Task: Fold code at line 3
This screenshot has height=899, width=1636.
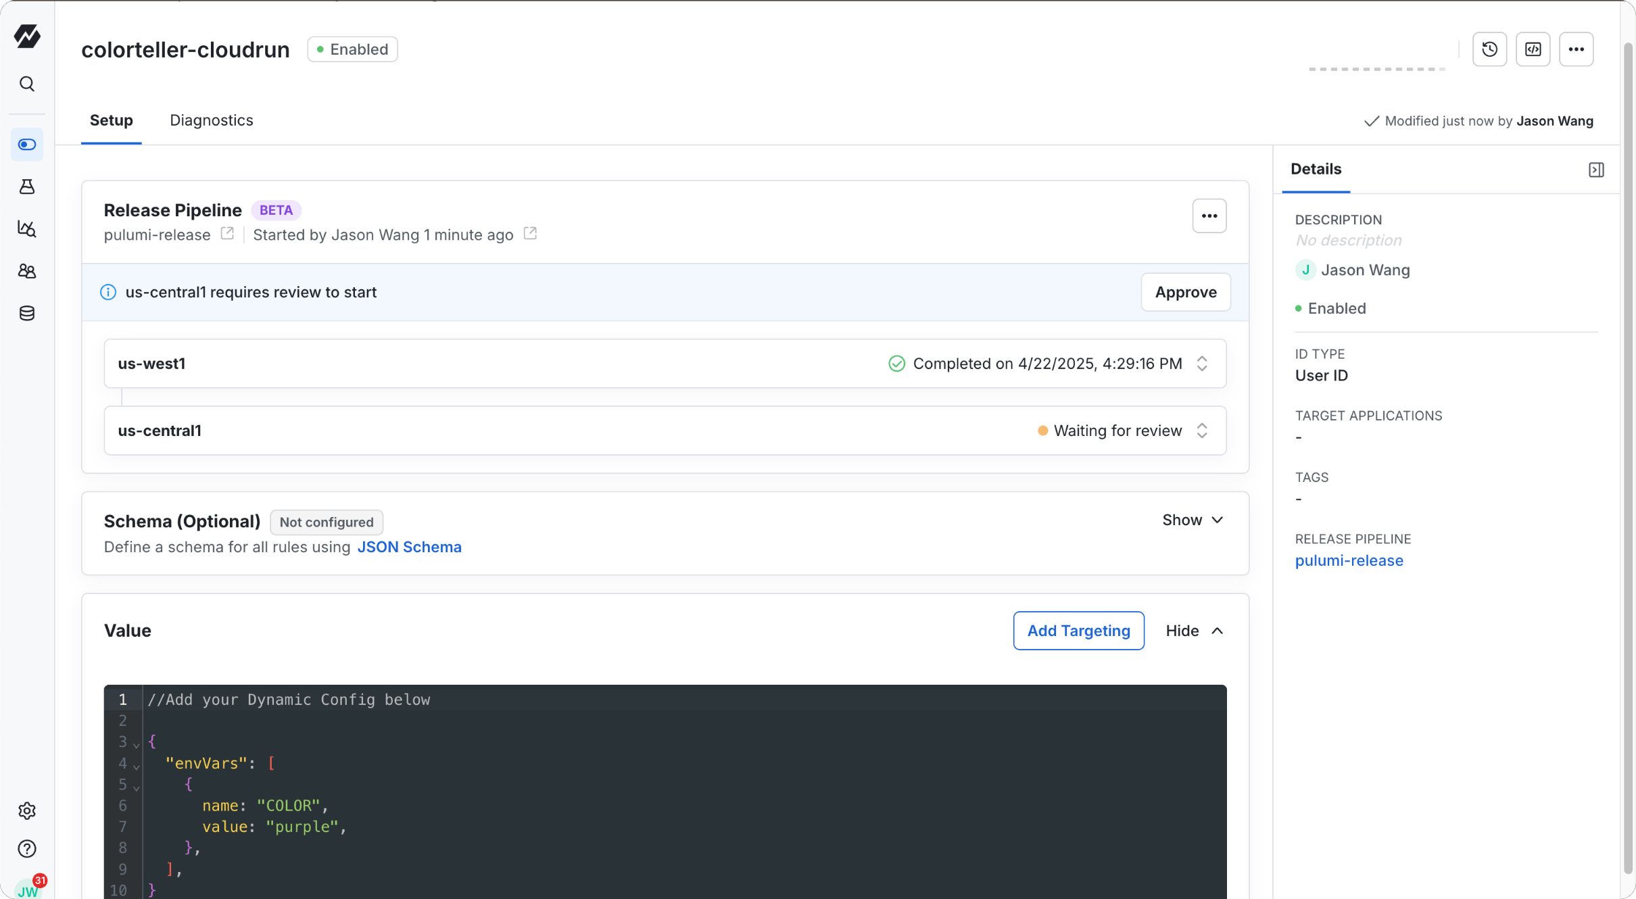Action: point(137,744)
